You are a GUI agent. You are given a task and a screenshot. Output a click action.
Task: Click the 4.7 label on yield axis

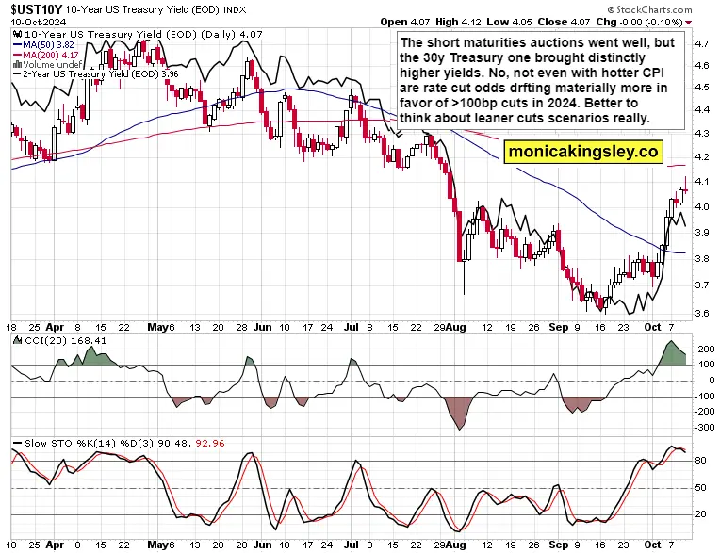pyautogui.click(x=702, y=43)
